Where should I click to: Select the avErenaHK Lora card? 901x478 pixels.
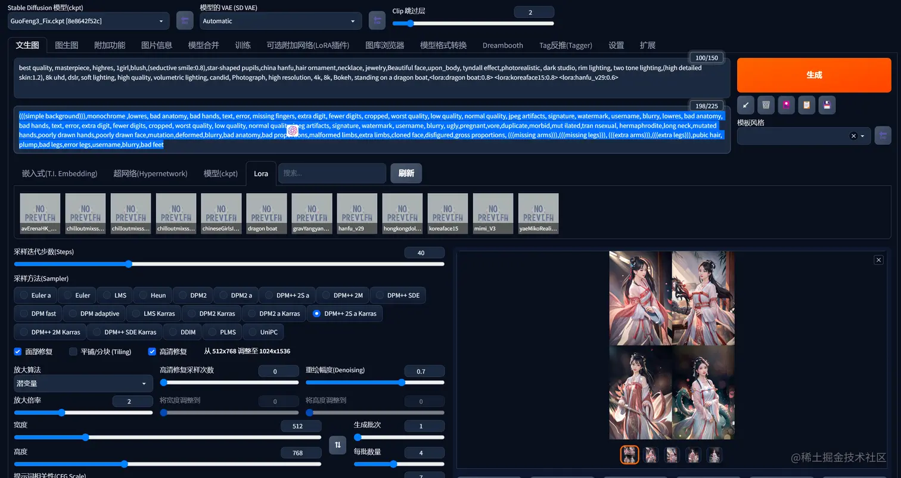click(40, 213)
